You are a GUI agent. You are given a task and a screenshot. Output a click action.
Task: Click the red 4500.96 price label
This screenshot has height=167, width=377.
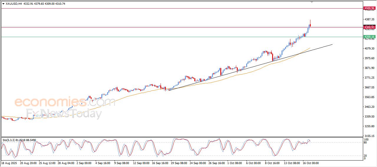point(369,8)
